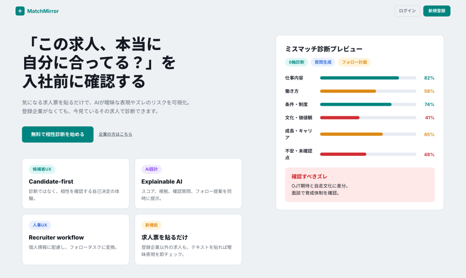Viewport: 466px width, 278px height.
Task: Click the 41% score value
Action: 430,118
